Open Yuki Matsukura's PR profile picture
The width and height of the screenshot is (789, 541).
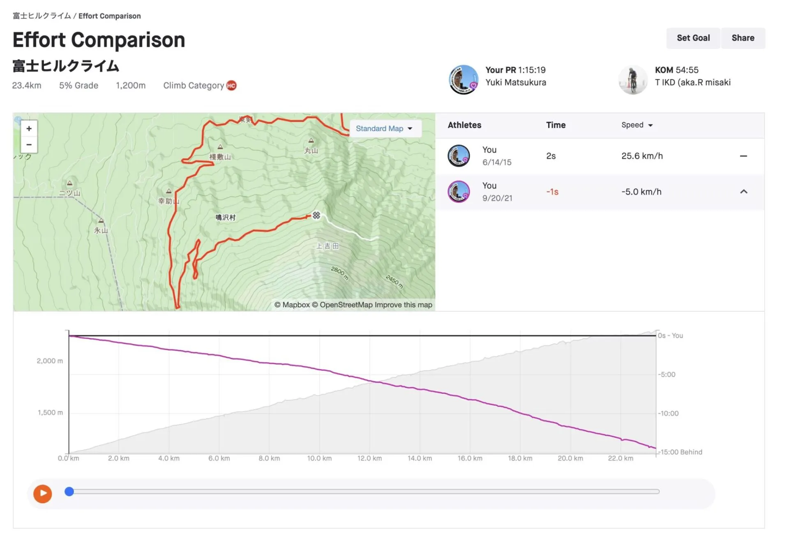[463, 79]
